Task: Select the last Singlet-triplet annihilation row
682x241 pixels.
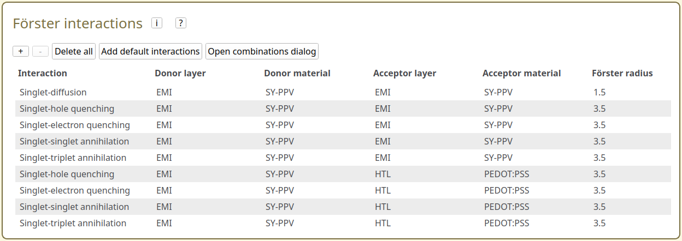Action: [x=73, y=223]
